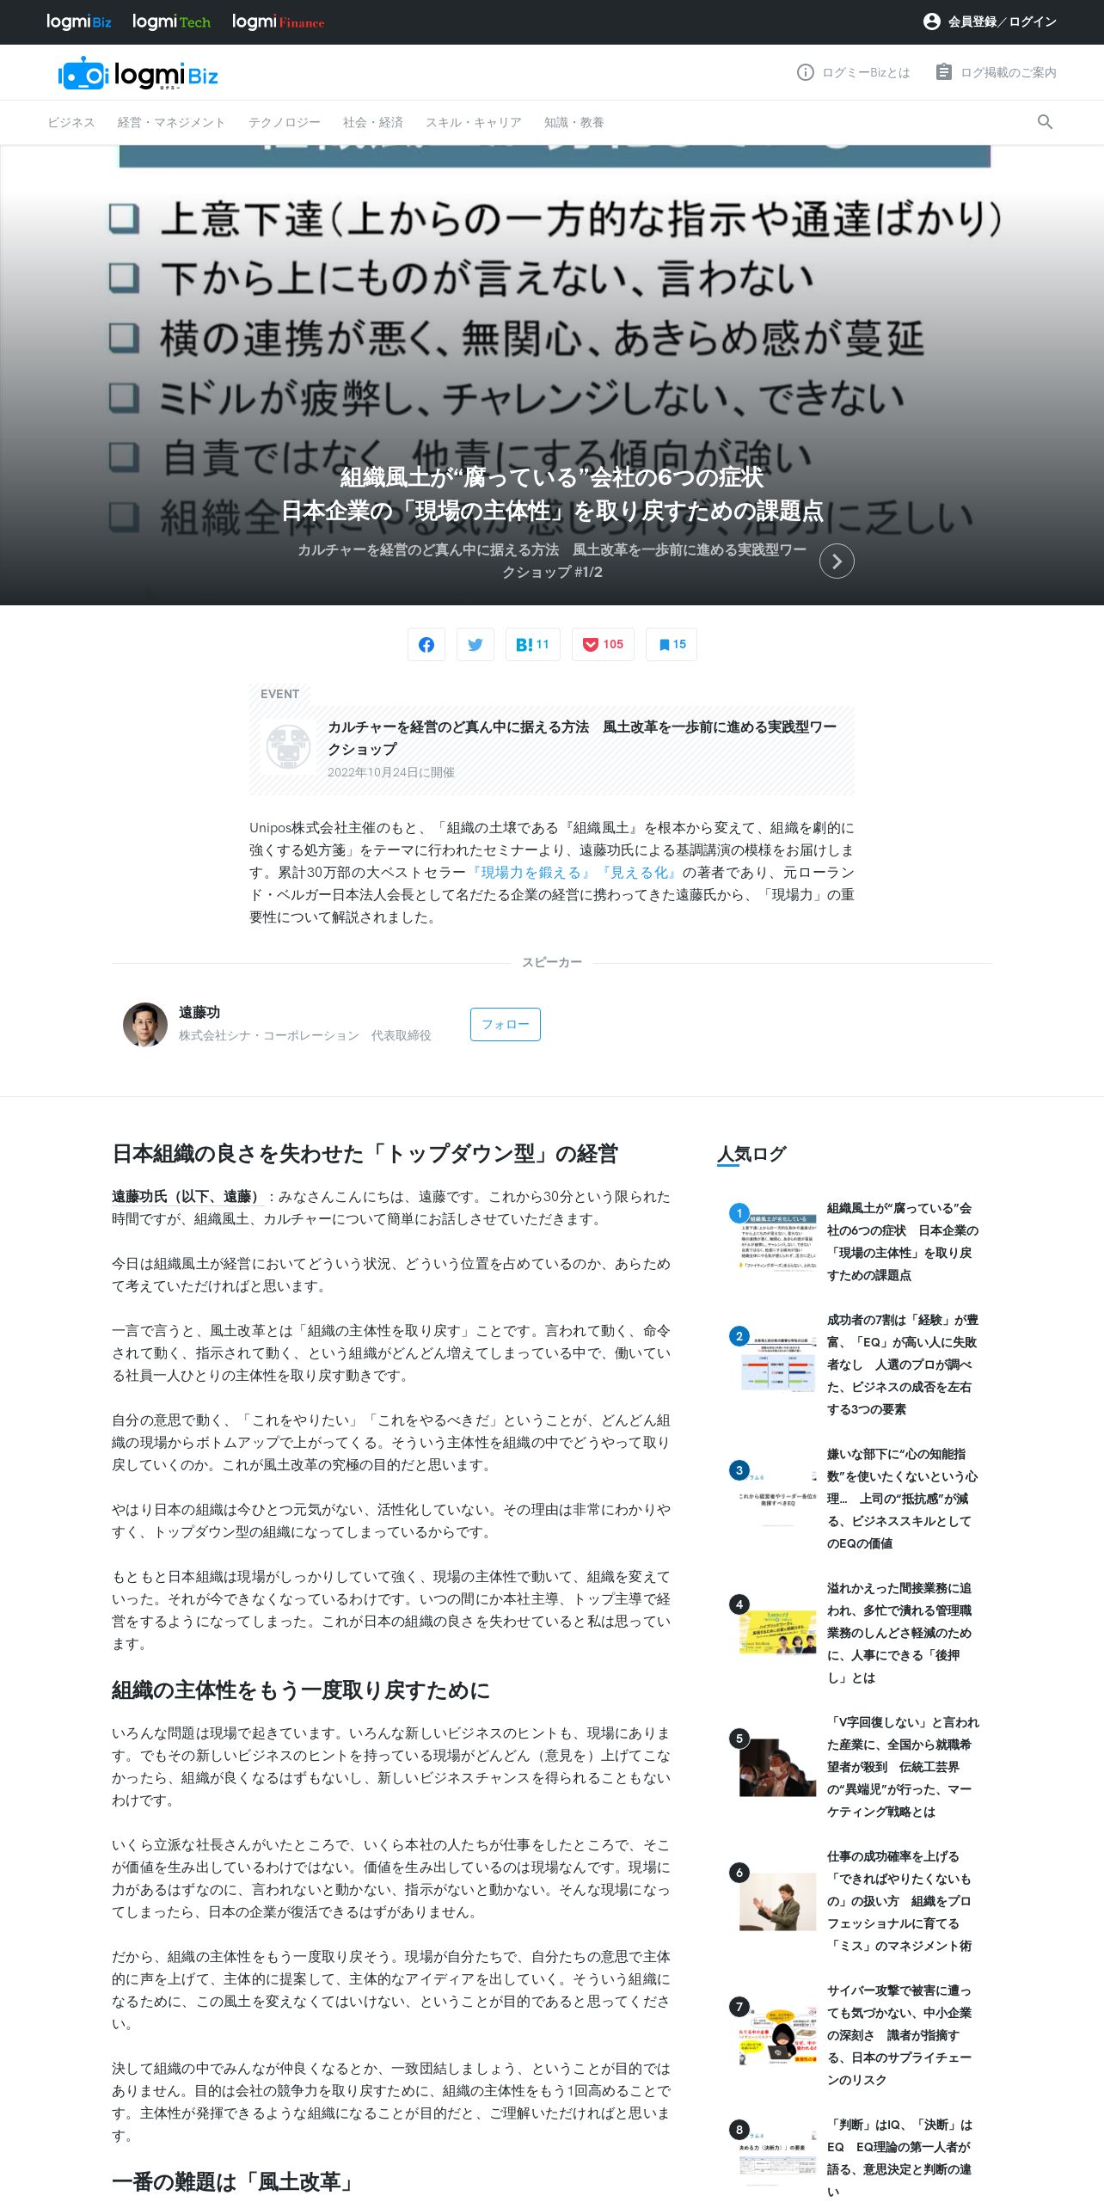This screenshot has width=1104, height=2208.
Task: Open the event title カルチャーを経営のど真ん中に据える方法
Action: coord(582,738)
